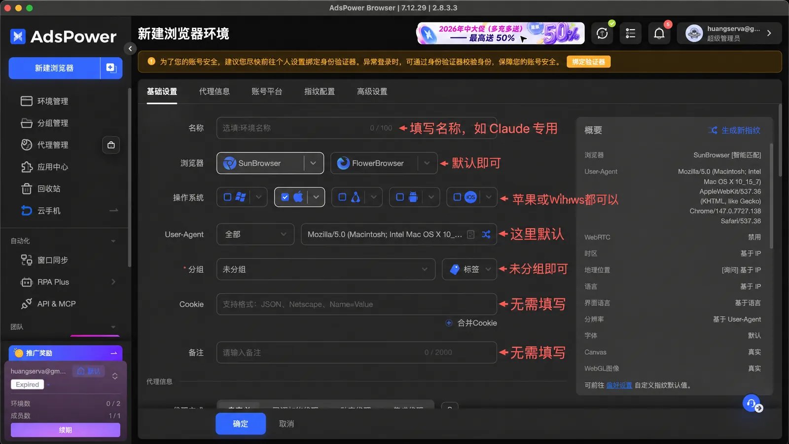Screen dimensions: 789x444
Task: Click the 确定 confirm button
Action: pos(241,424)
